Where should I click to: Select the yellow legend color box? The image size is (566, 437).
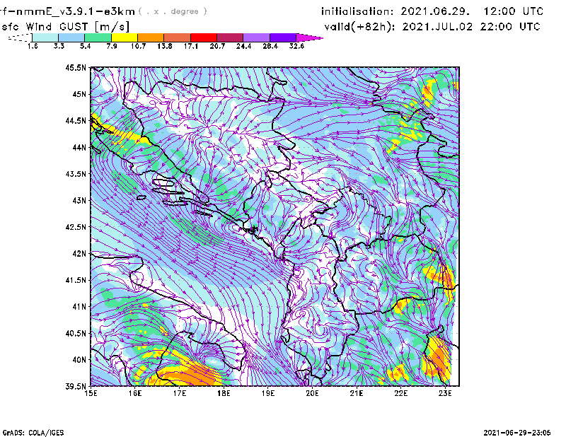(x=125, y=37)
